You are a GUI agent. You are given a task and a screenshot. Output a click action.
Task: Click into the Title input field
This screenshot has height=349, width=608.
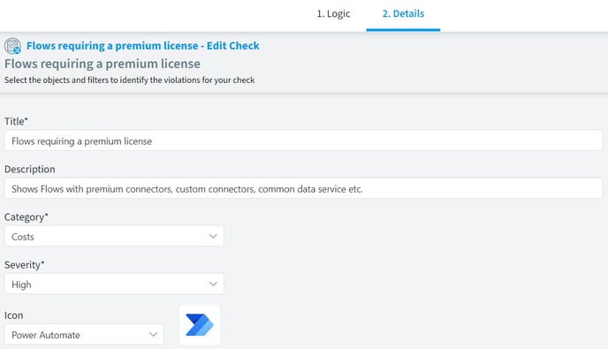click(304, 140)
